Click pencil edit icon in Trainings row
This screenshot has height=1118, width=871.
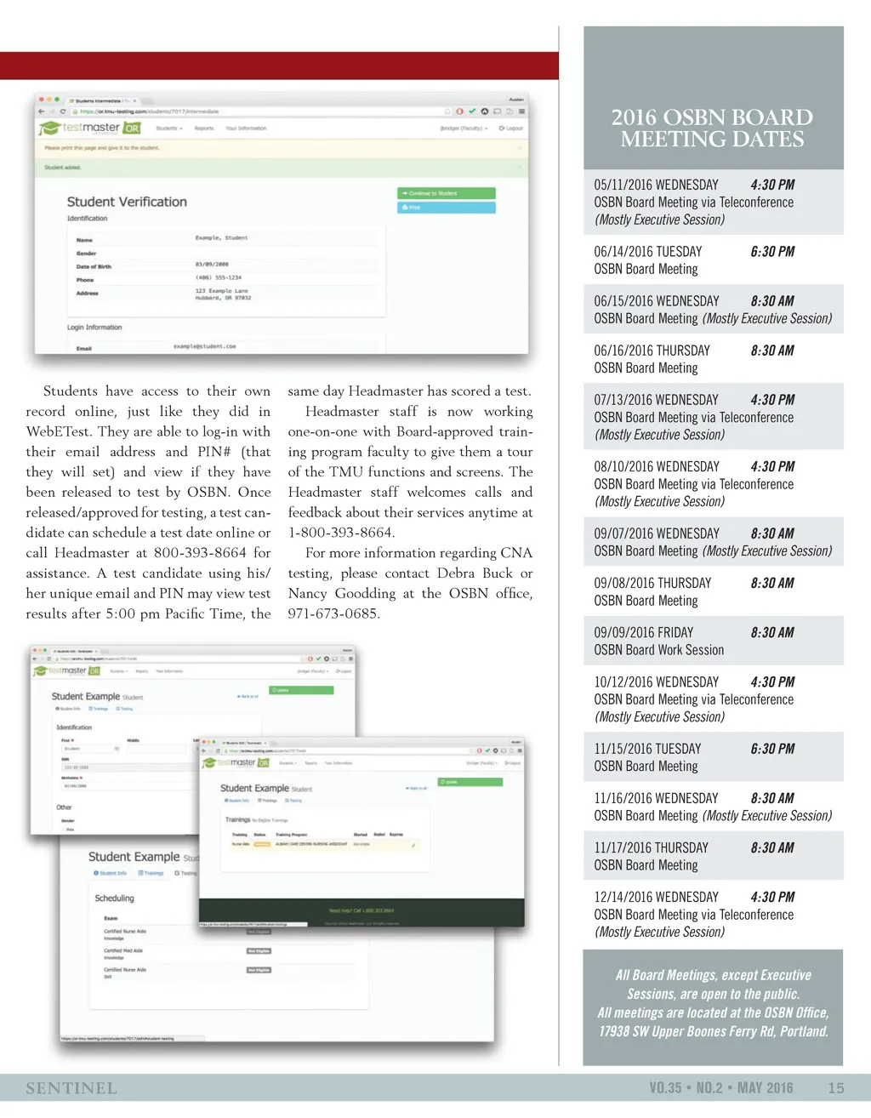click(x=414, y=845)
